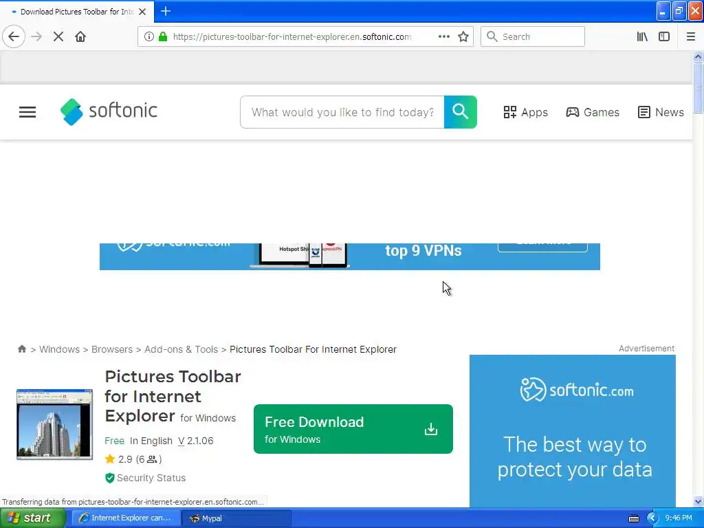Open the Games menu item
704x528 pixels.
coord(593,112)
